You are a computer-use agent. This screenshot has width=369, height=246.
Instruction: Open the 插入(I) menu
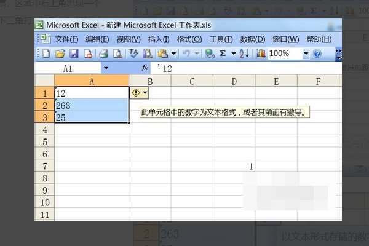coord(159,39)
